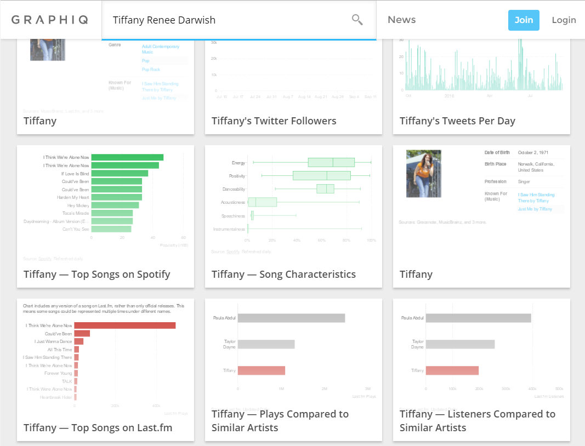This screenshot has width=585, height=446.
Task: Click the Pop Rock genre link
Action: 151,70
